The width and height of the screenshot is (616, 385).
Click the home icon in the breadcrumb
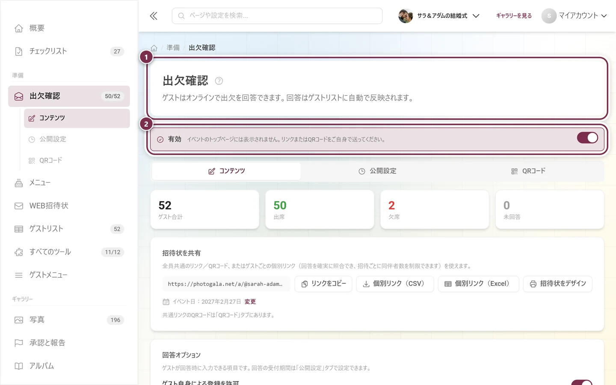pos(154,48)
